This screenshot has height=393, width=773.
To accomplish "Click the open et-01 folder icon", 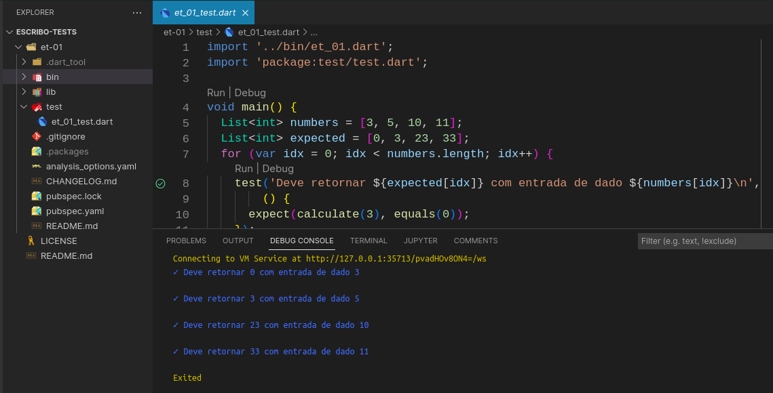I will tap(31, 47).
